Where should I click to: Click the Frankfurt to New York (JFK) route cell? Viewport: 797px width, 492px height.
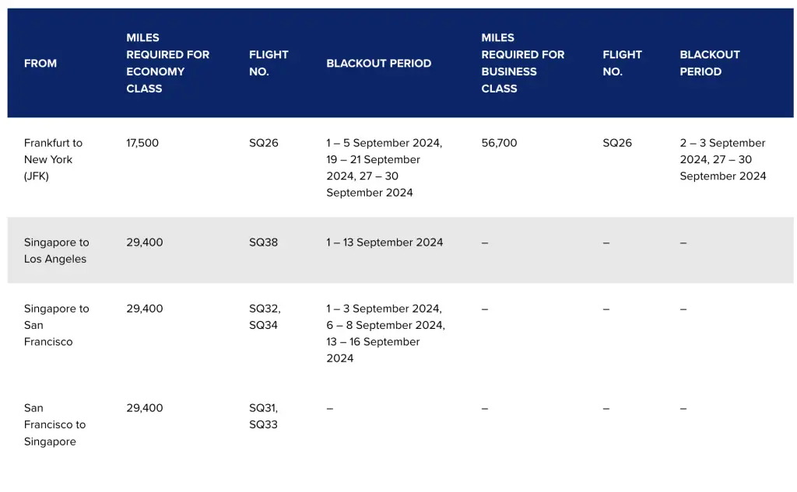[53, 159]
